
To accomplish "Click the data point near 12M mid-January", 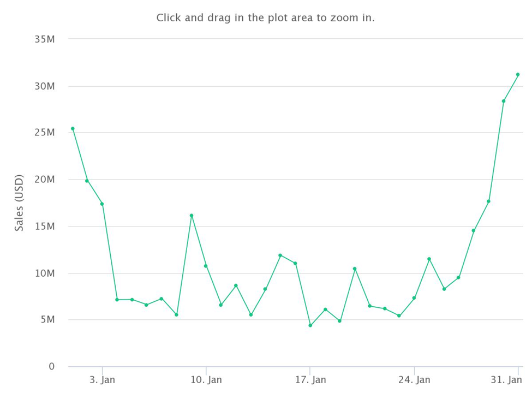I will 280,255.
